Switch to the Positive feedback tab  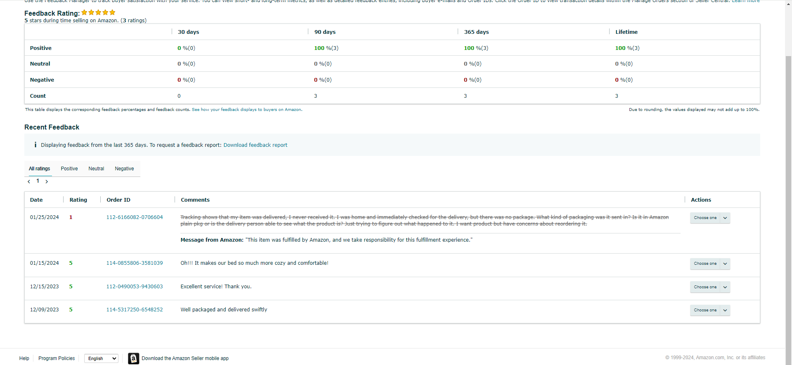[x=69, y=169]
